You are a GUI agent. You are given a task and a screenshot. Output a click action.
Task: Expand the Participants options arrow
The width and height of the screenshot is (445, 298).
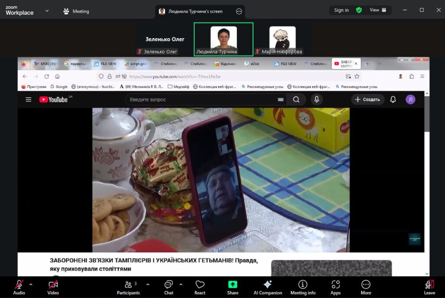coord(148,285)
